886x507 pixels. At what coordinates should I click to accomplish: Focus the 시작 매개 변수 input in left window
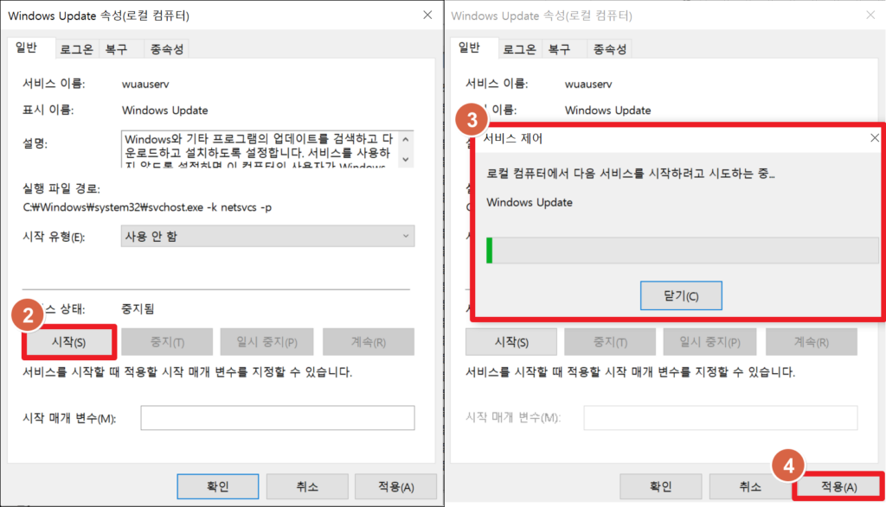click(x=278, y=418)
